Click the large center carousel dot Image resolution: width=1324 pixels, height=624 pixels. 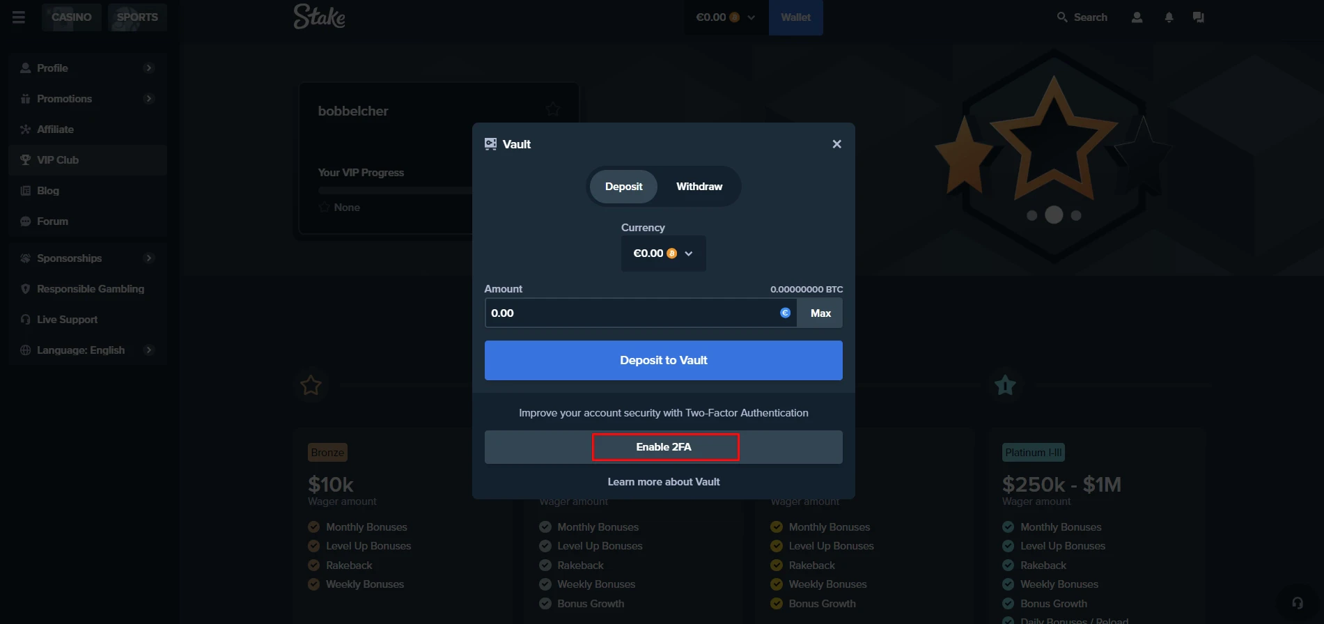(x=1054, y=214)
